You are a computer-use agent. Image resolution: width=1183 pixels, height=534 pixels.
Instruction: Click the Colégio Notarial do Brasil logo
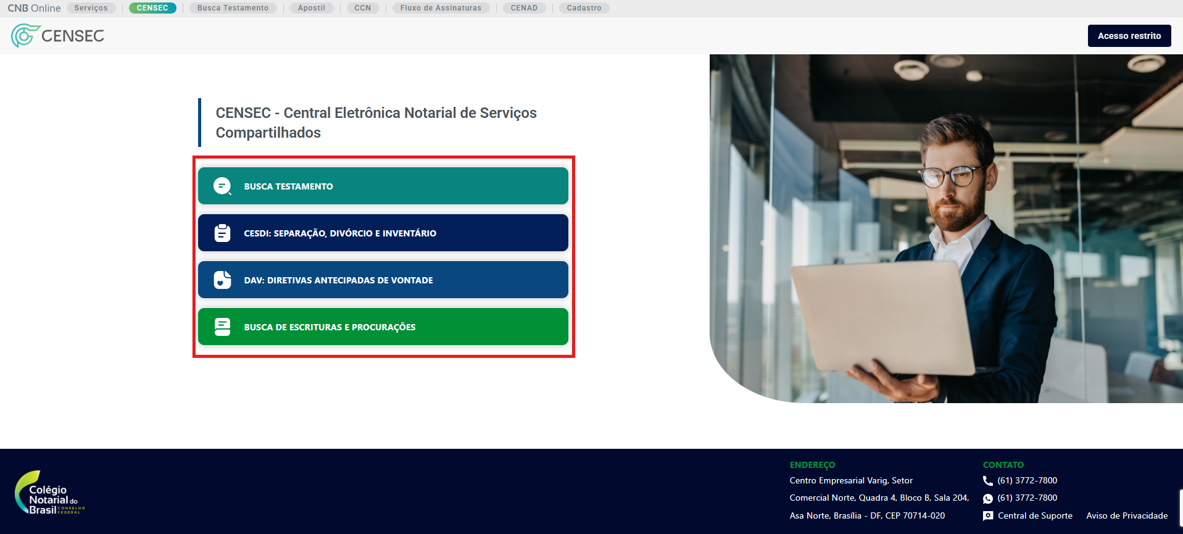(49, 493)
